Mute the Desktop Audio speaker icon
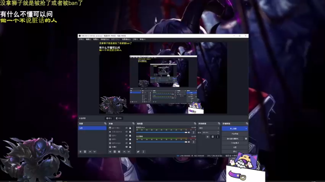Screen dimensions: 325x182 (189, 142)
